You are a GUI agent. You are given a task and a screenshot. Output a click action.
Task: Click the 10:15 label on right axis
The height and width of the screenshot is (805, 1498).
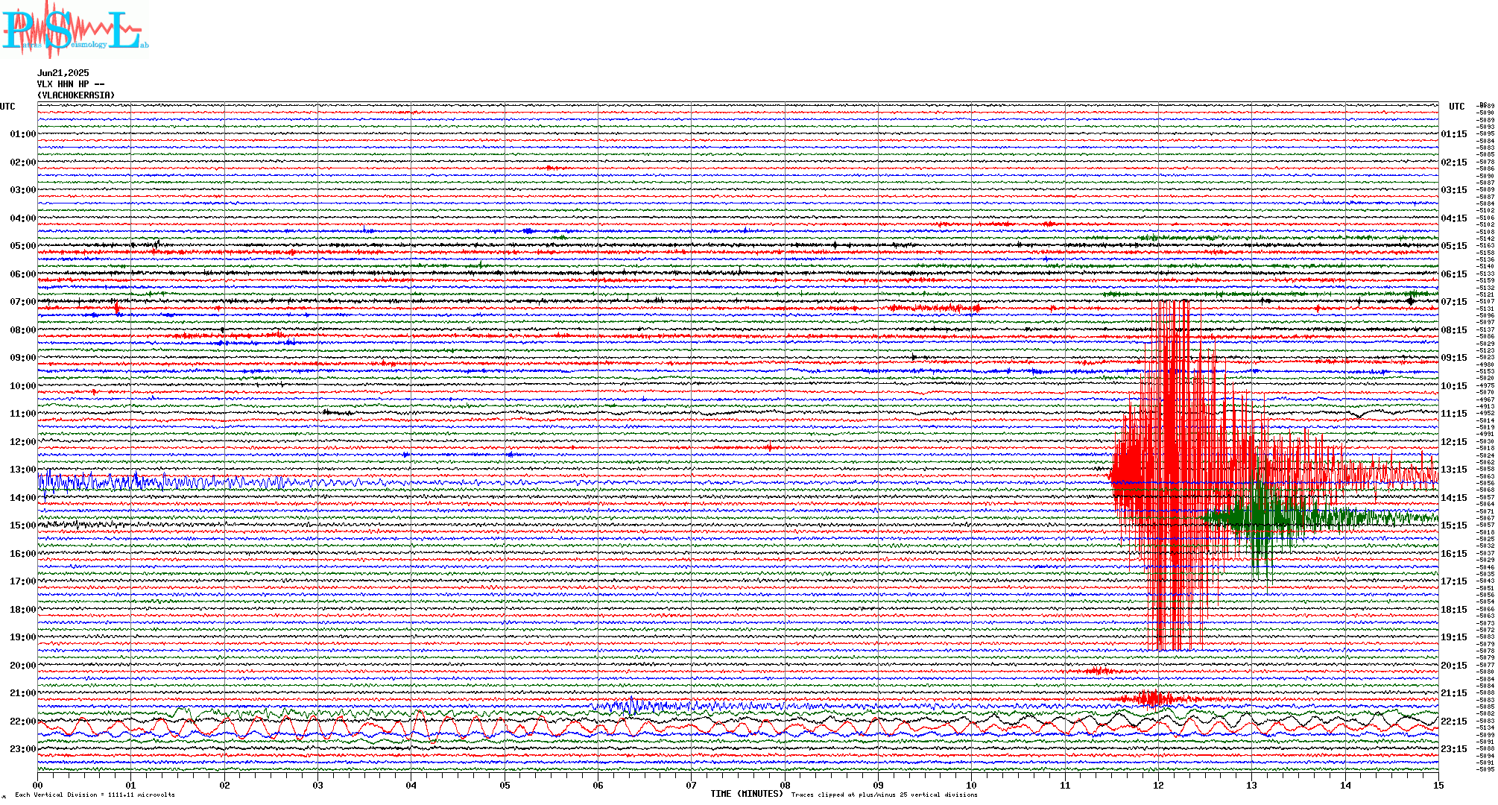tap(1454, 386)
